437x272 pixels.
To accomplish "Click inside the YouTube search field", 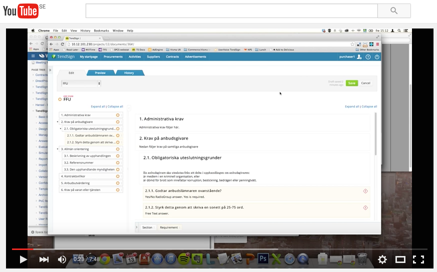I will [232, 11].
